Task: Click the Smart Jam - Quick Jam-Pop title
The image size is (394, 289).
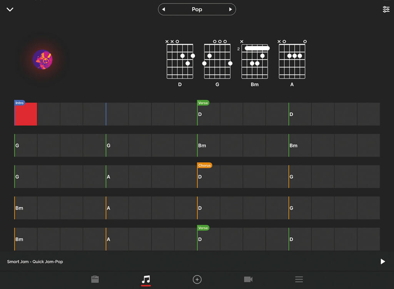Action: [x=35, y=262]
